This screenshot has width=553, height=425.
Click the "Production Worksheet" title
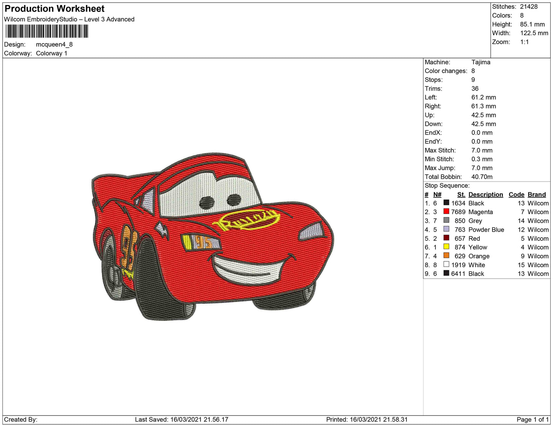coord(54,9)
